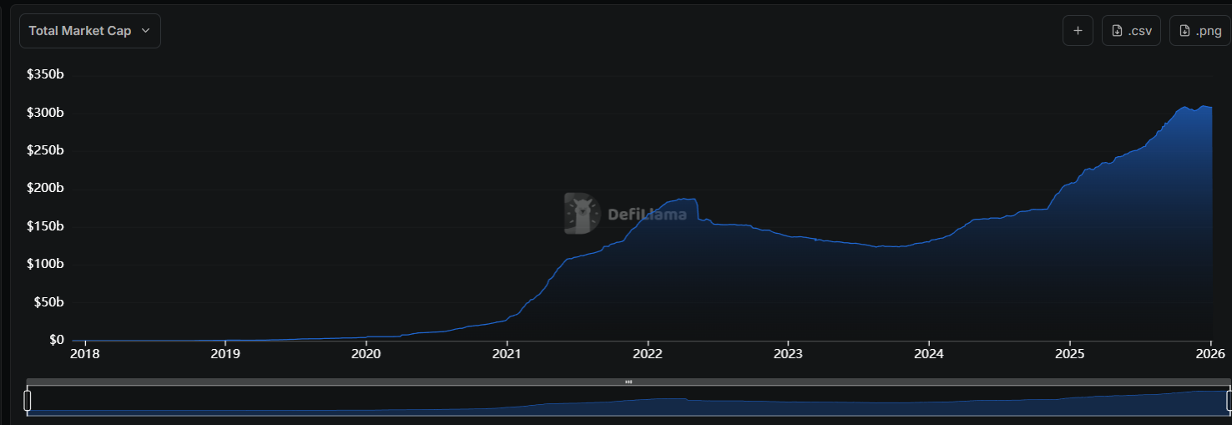Click the $350b label on the y-axis
Viewport: 1232px width, 425px height.
pos(46,75)
